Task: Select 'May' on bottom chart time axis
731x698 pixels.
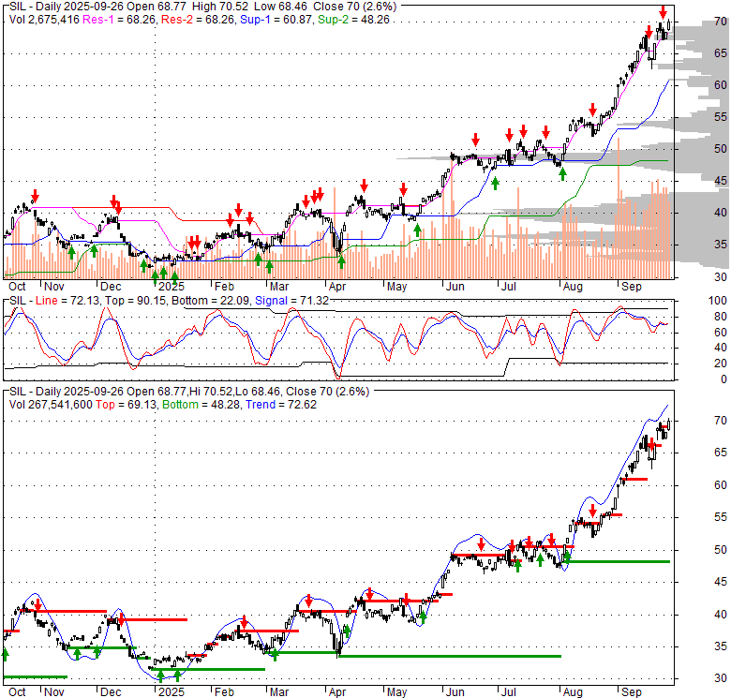Action: [x=396, y=692]
